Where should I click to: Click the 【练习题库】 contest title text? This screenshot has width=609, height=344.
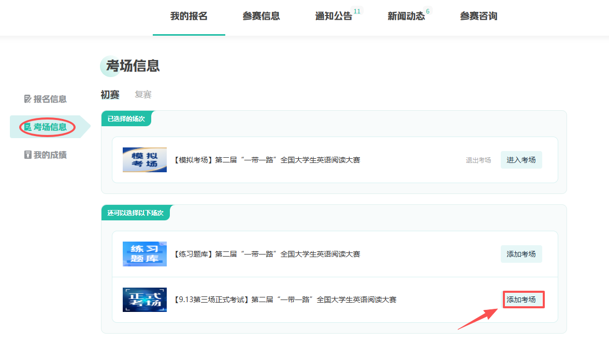(267, 255)
